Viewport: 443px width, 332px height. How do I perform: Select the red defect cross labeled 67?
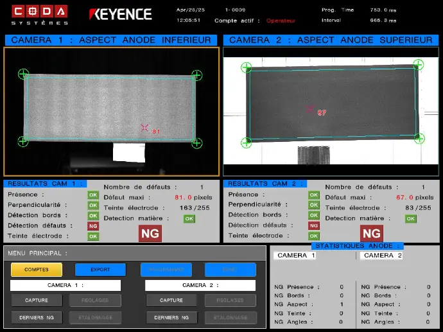point(310,109)
